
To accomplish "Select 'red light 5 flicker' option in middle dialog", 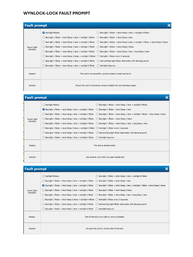I will 43,133.
